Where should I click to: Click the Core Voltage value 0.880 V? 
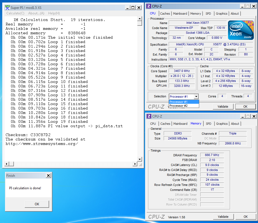[x=217, y=38]
